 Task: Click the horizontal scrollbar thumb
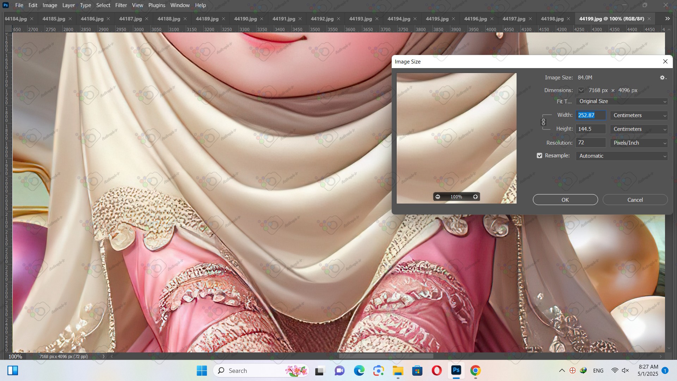pos(386,356)
